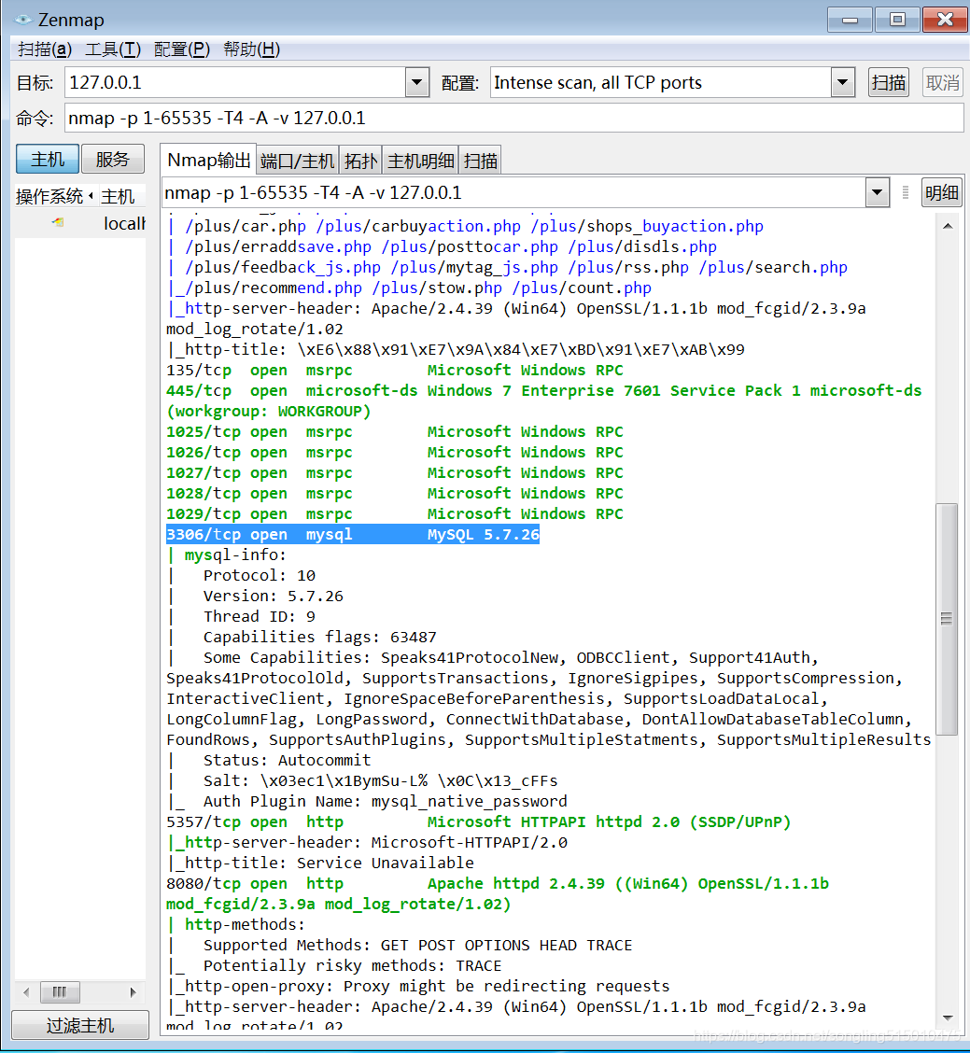The width and height of the screenshot is (970, 1053).
Task: Click the /plus/recommend.php path text
Action: pos(274,288)
